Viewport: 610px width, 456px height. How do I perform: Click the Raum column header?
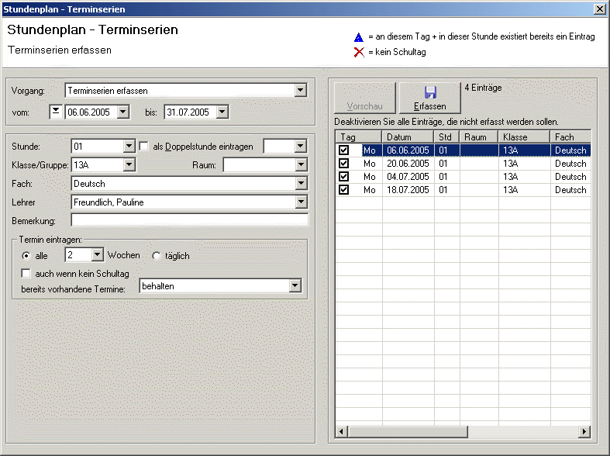click(479, 137)
